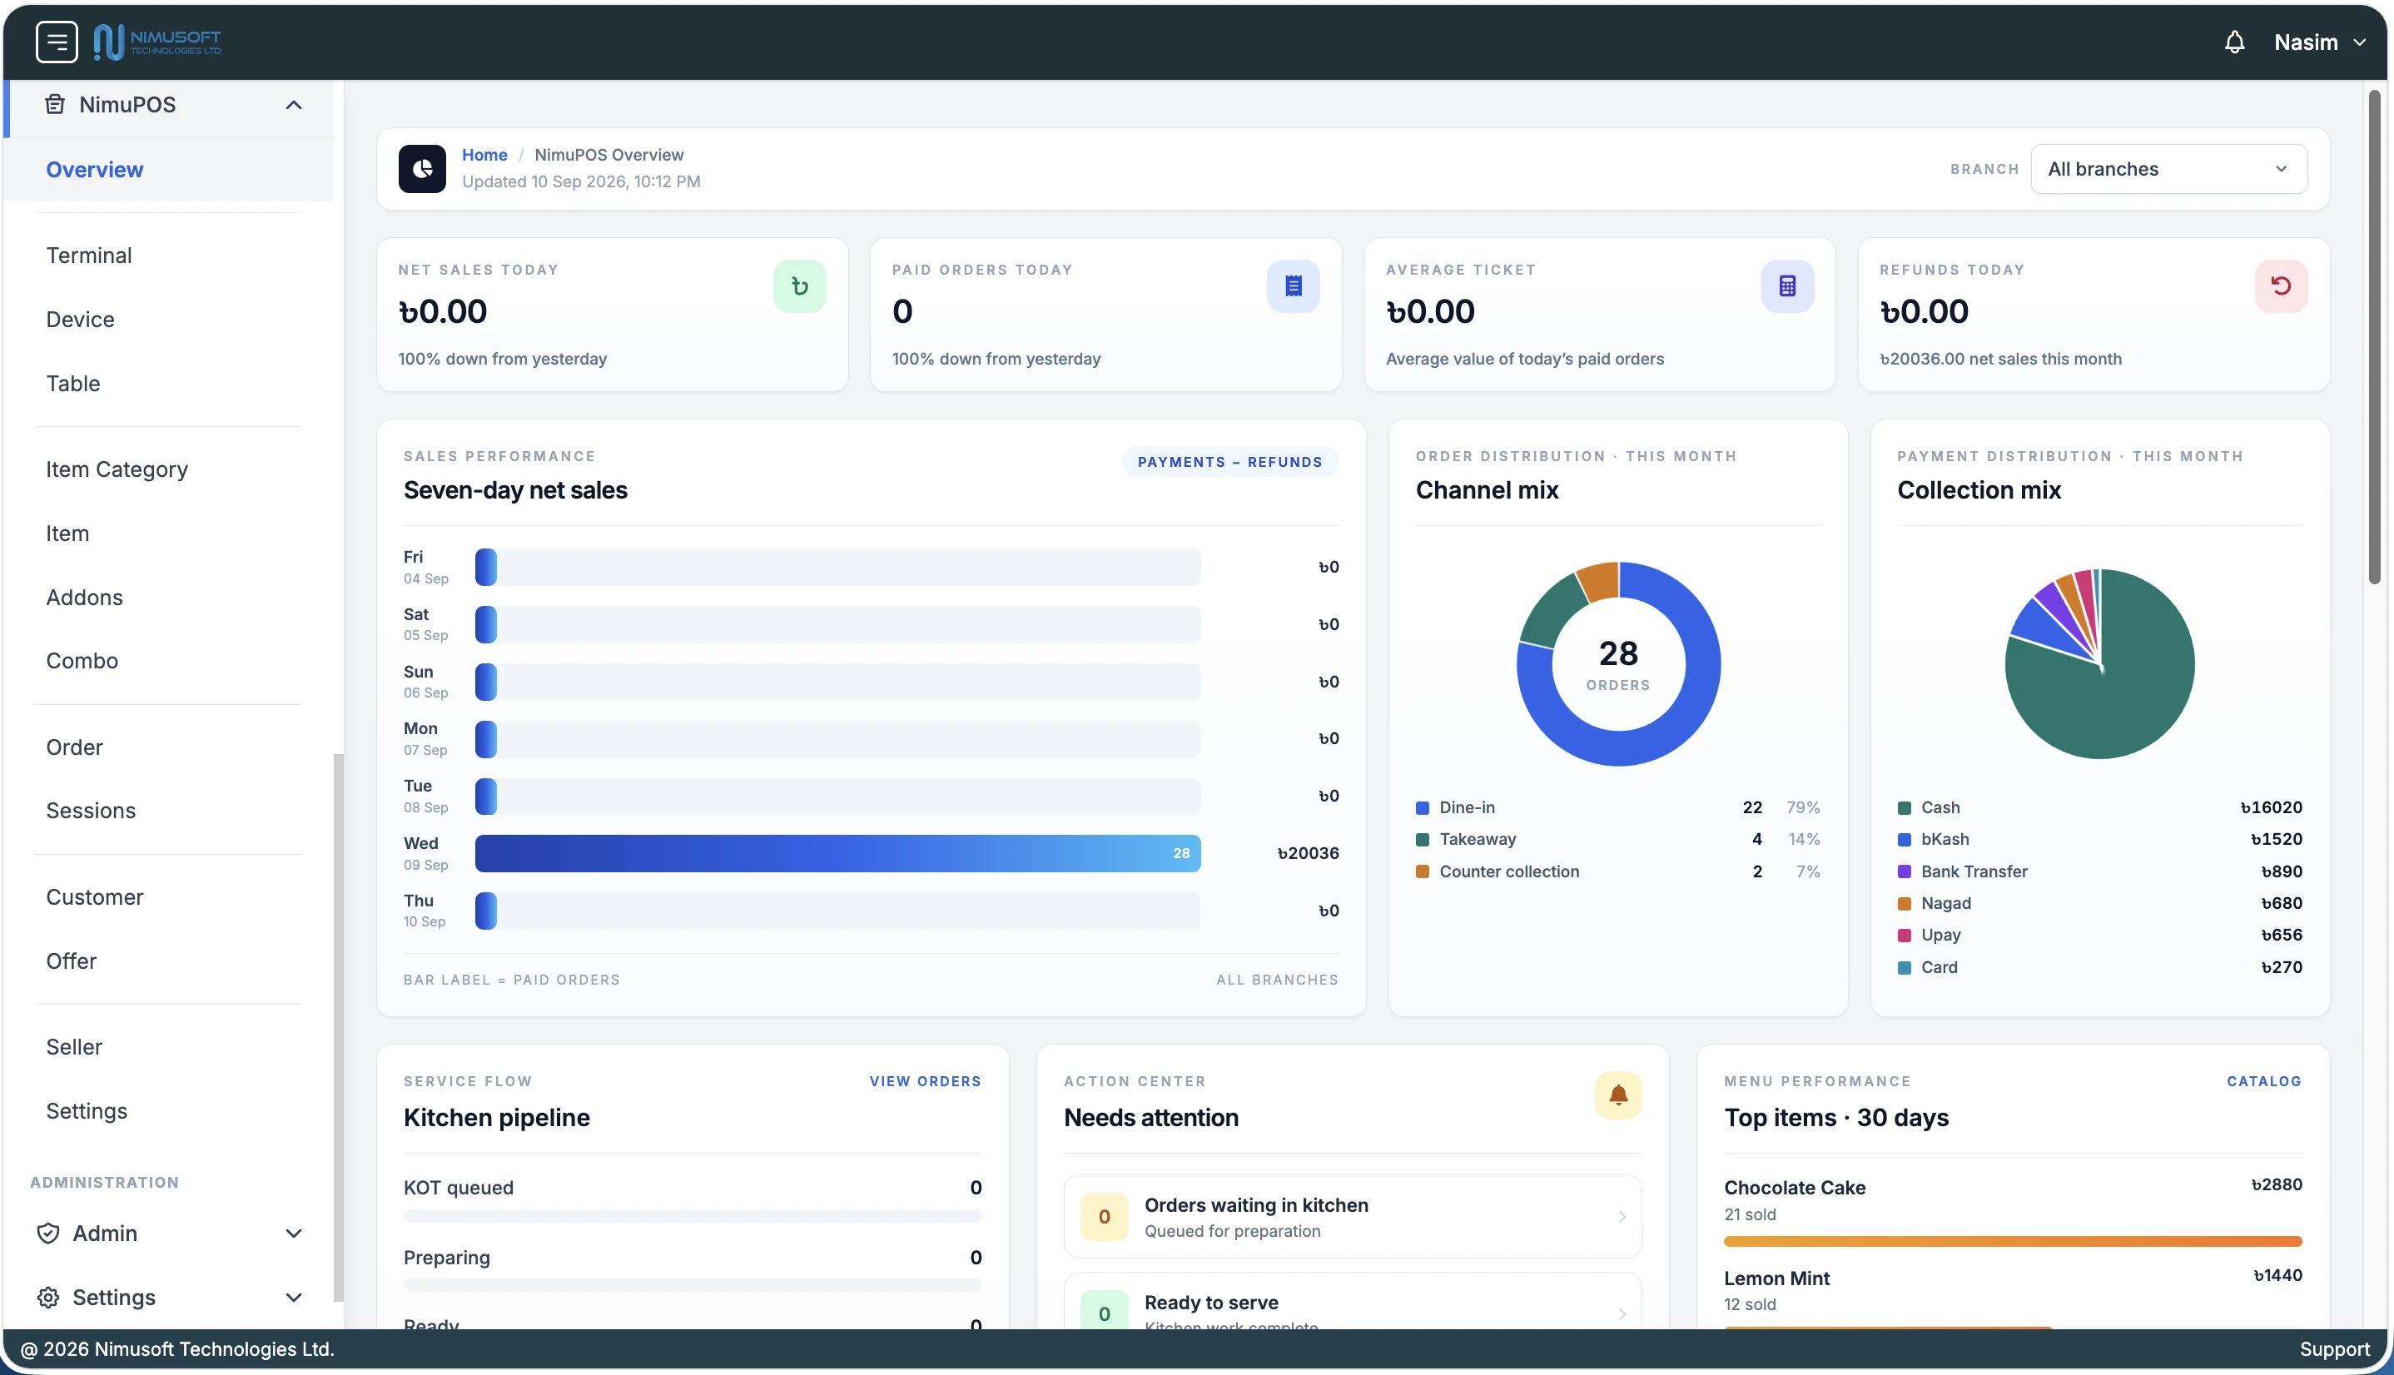Click the Takeaway green legend swatch
The height and width of the screenshot is (1375, 2394).
(x=1423, y=840)
